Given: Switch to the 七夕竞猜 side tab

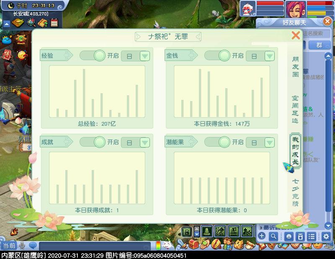Looking at the screenshot, I should click(x=295, y=193).
